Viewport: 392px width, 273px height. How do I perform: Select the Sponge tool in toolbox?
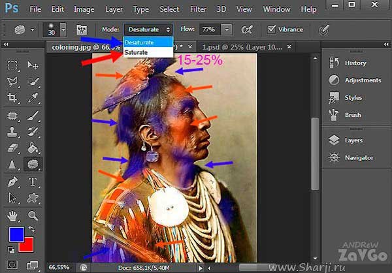point(32,164)
